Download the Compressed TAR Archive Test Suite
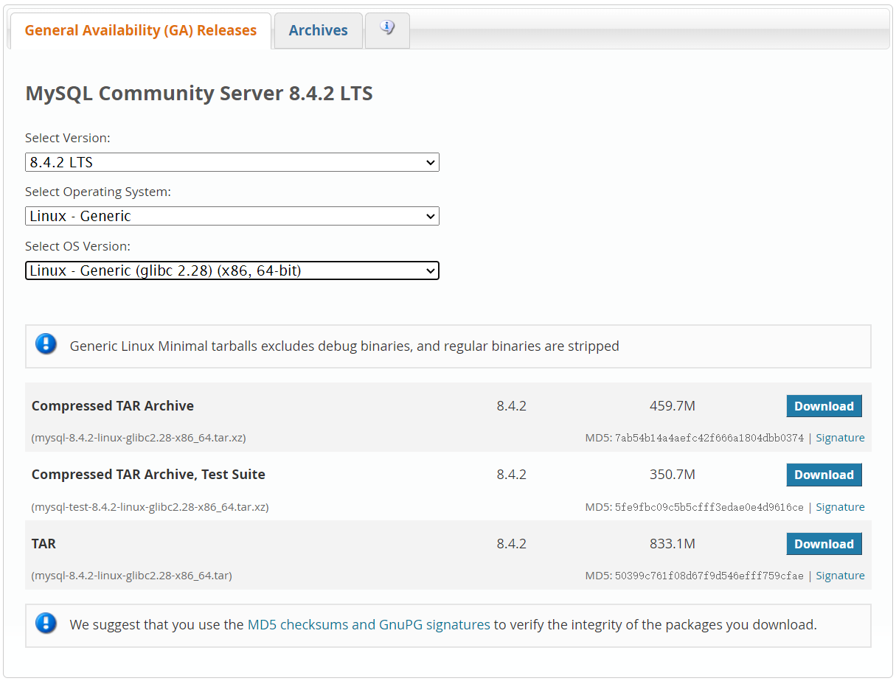 pos(824,475)
